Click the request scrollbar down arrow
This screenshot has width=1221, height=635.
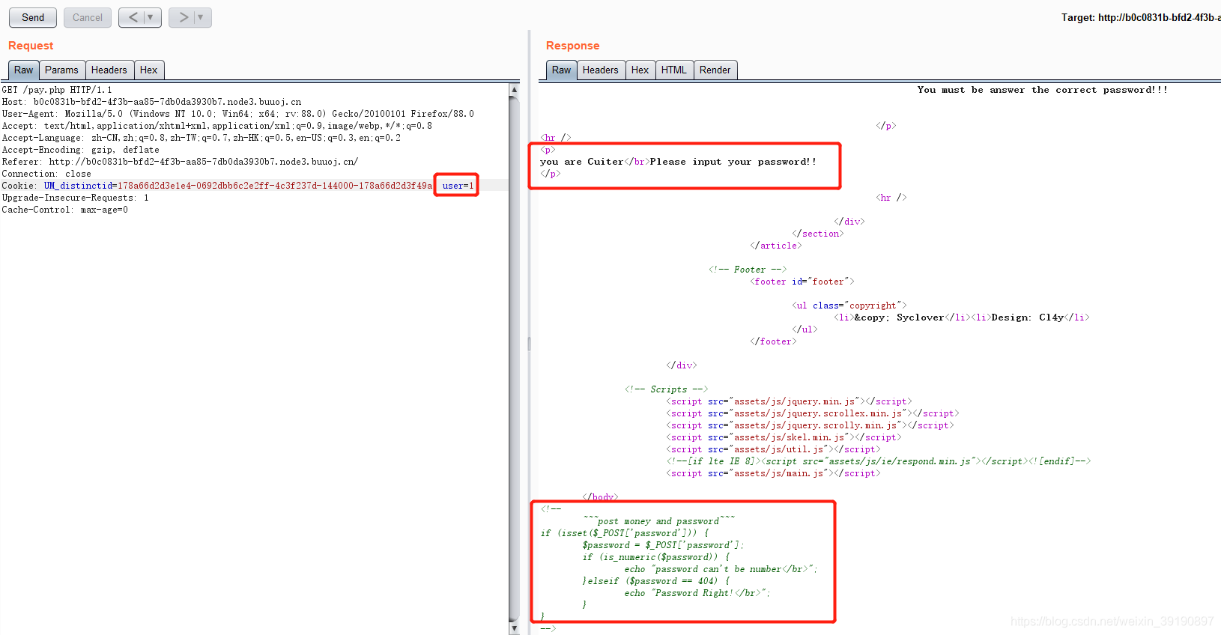[514, 629]
